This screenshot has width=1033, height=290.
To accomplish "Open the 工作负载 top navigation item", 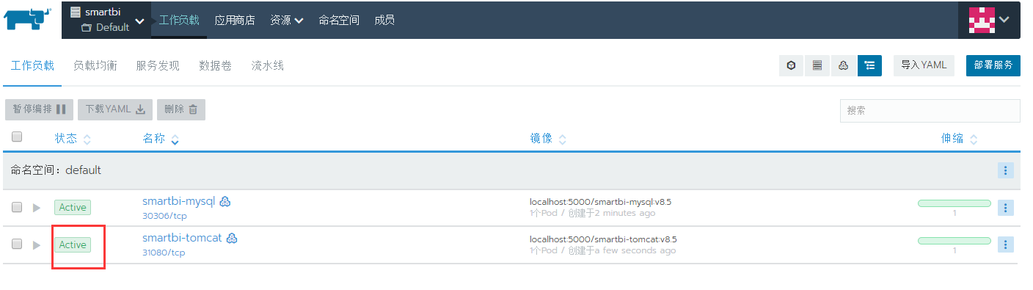I will click(179, 20).
